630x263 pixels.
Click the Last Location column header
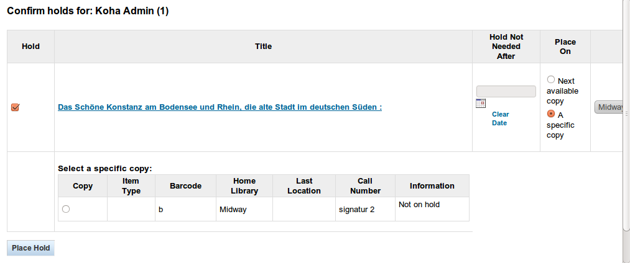304,186
